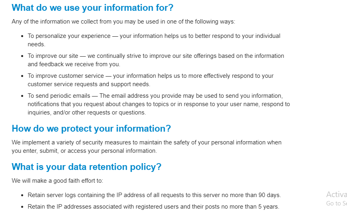Click the "We will make a good faith effort to:" line
Viewport: 347px width, 215px height.
point(58,181)
